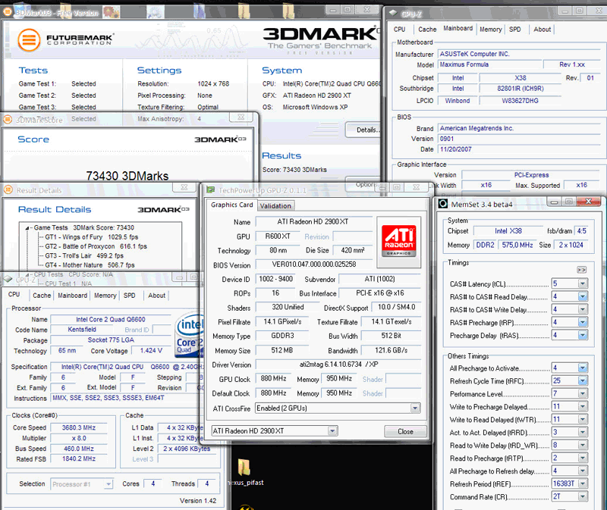Select the nexus_pifast folder icon on the desktop
This screenshot has width=607, height=510.
pos(244,467)
